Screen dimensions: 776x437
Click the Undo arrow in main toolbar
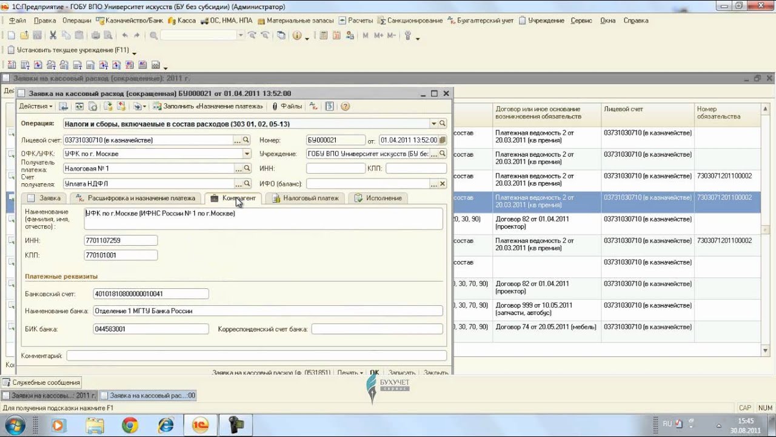point(125,35)
